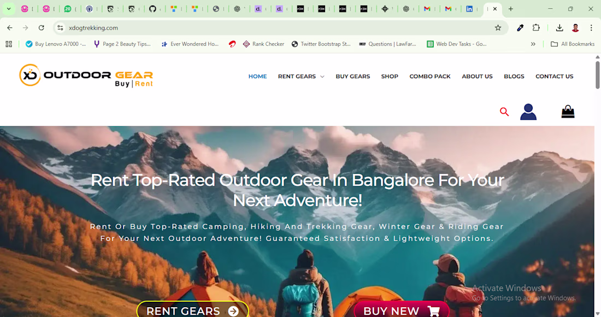Open the Rank Checker bookmark
This screenshot has width=601, height=317.
coord(264,44)
